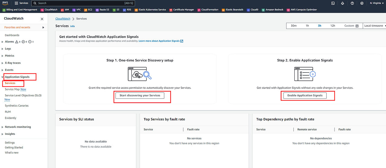The width and height of the screenshot is (386, 168).
Task: Open the RDS shortcut
Action: click(x=127, y=10)
